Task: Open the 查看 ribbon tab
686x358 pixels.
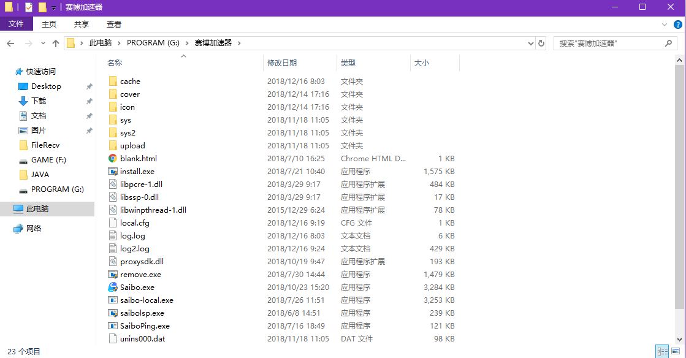Action: point(114,24)
